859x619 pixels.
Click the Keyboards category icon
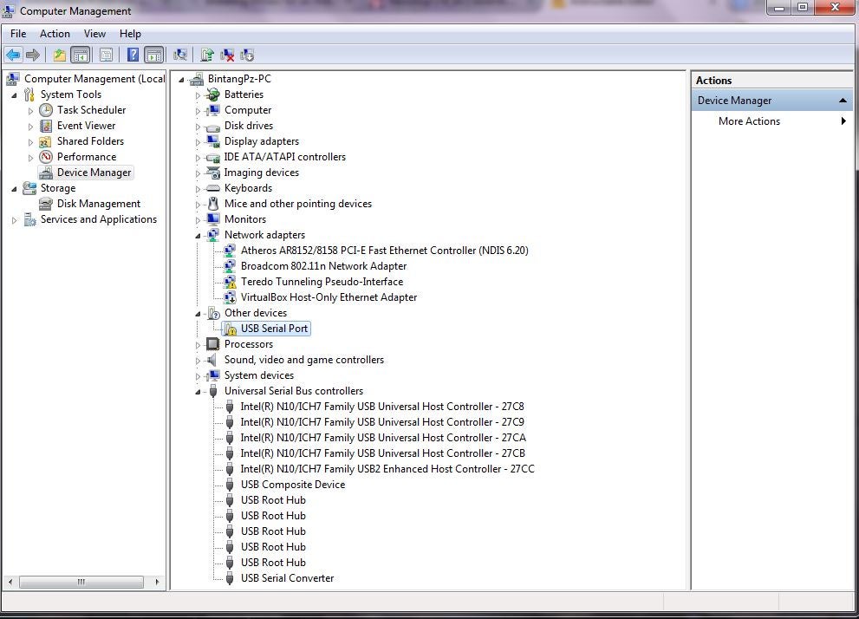pyautogui.click(x=212, y=188)
